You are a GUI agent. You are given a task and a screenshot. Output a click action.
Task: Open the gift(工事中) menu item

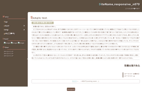tap(9, 34)
